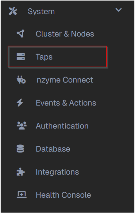135x213 pixels.
Task: Open the Cluster & Nodes page
Action: (65, 34)
